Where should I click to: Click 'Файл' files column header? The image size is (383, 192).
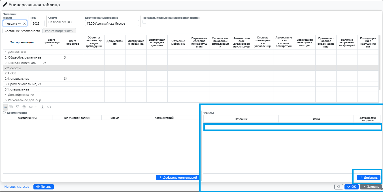[x=316, y=119]
